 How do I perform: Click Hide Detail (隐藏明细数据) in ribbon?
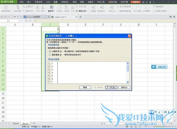(124, 11)
